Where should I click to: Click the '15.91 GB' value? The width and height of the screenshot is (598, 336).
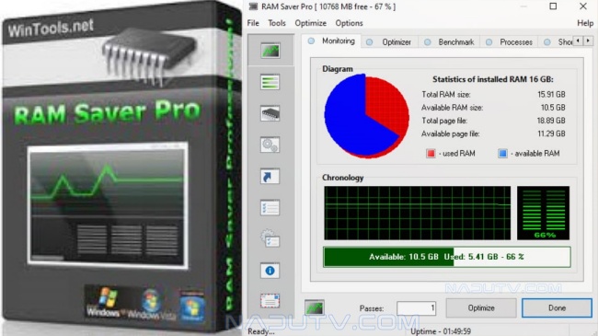tap(551, 94)
